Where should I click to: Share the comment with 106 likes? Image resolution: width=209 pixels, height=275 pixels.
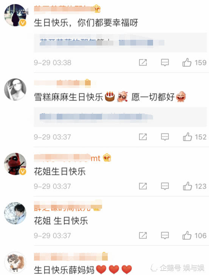pos(143,236)
